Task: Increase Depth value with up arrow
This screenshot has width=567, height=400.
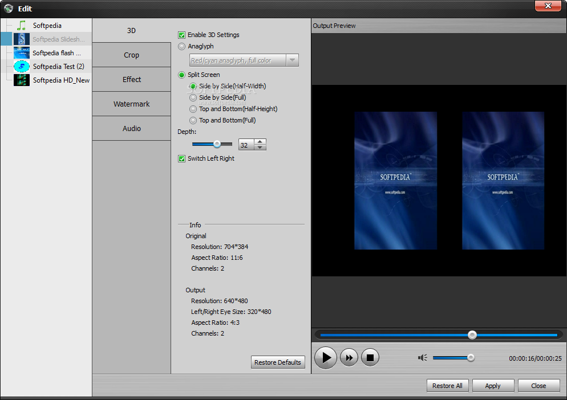Action: coord(260,142)
